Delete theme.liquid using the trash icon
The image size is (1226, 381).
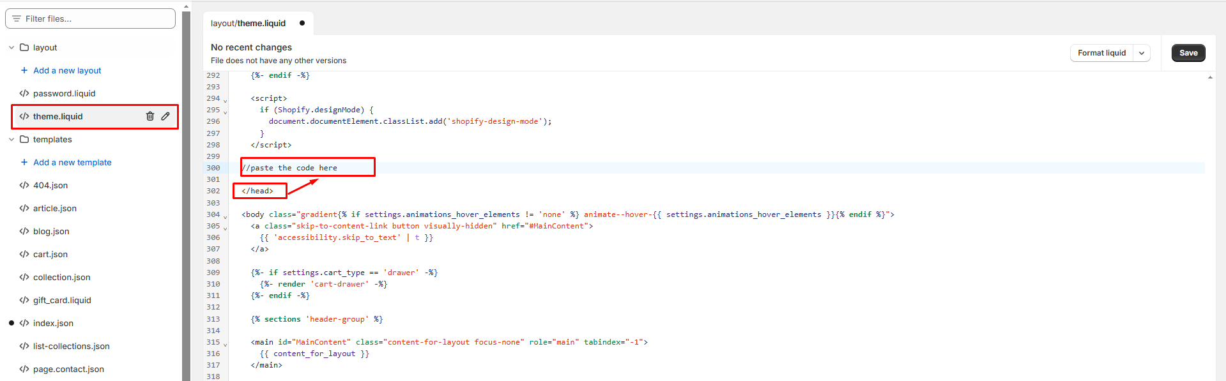(x=150, y=116)
